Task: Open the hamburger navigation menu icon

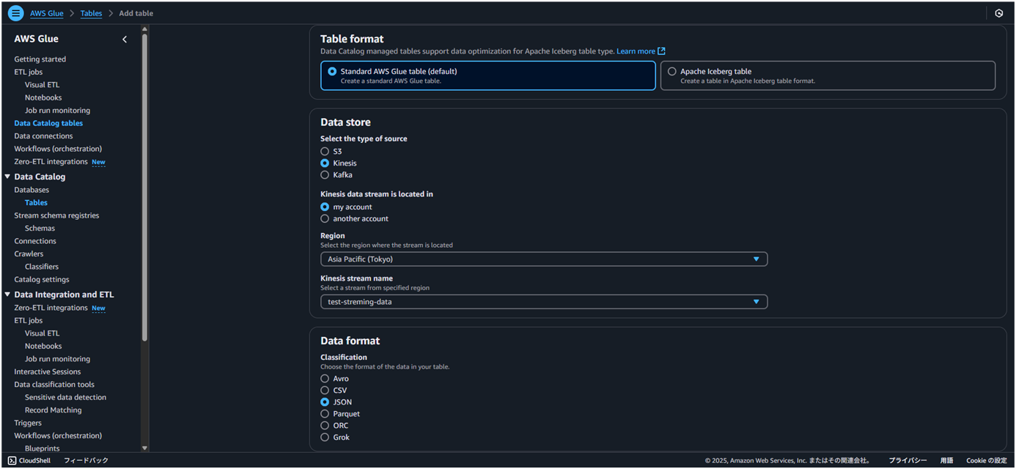Action: (15, 13)
